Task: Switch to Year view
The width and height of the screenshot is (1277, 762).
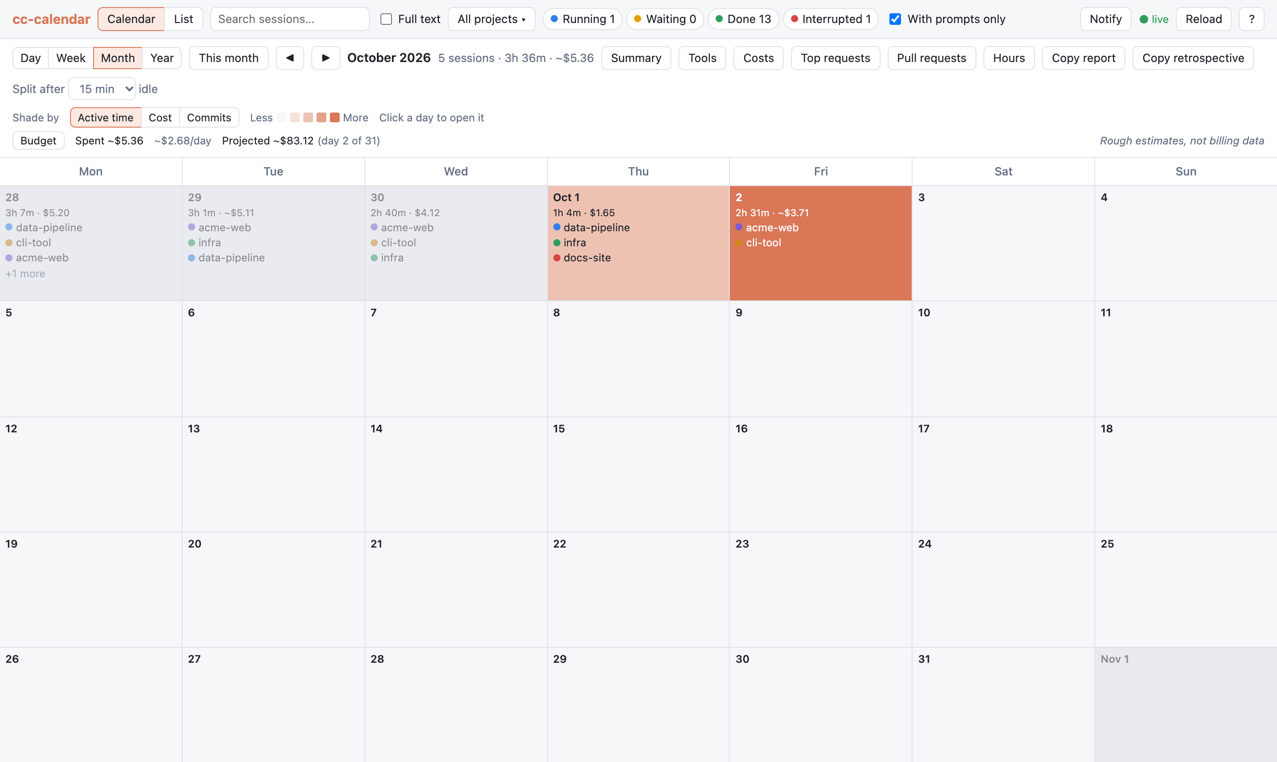Action: 162,58
